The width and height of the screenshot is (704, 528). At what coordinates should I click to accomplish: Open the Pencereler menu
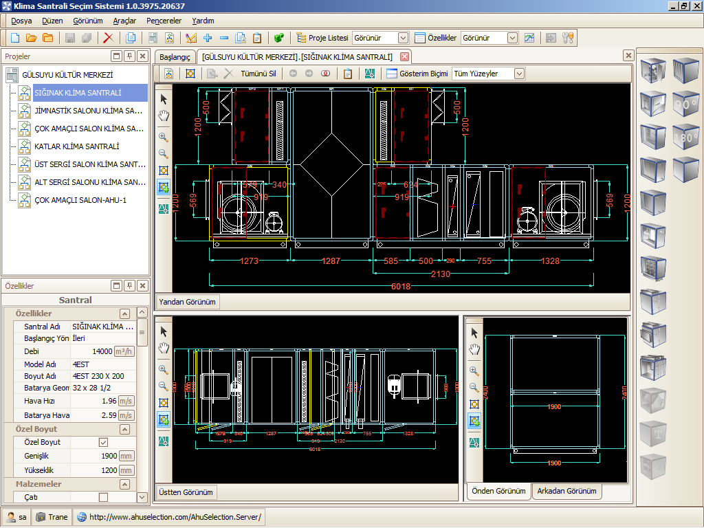164,21
